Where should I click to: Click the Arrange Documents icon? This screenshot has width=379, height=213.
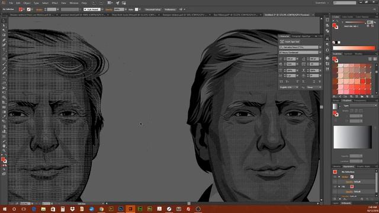coord(110,3)
